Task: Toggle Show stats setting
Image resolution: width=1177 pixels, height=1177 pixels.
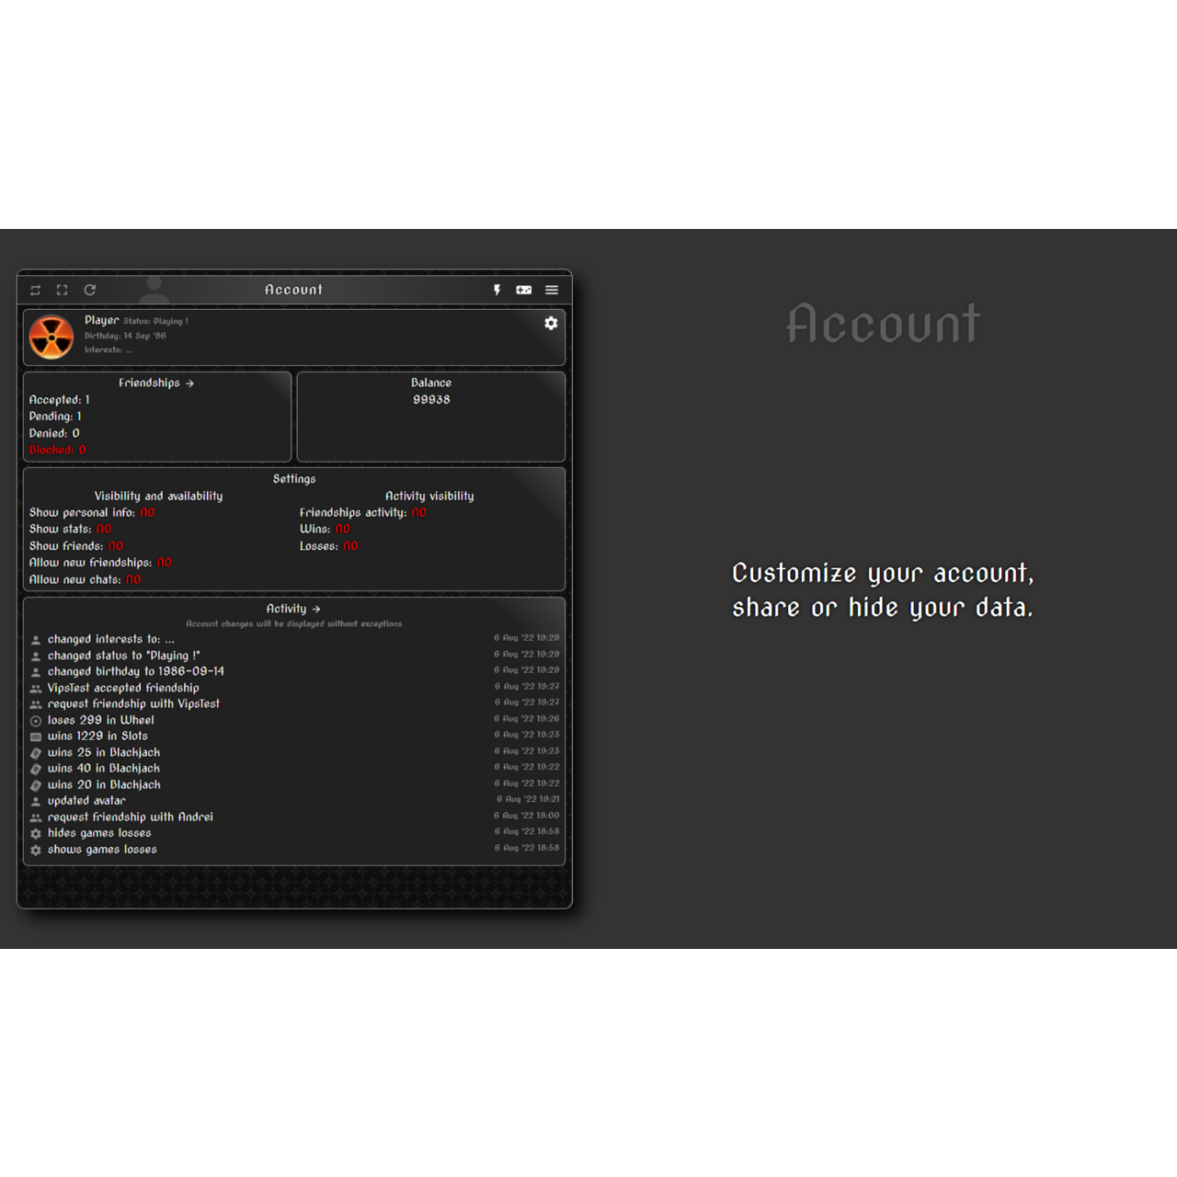Action: click(103, 529)
